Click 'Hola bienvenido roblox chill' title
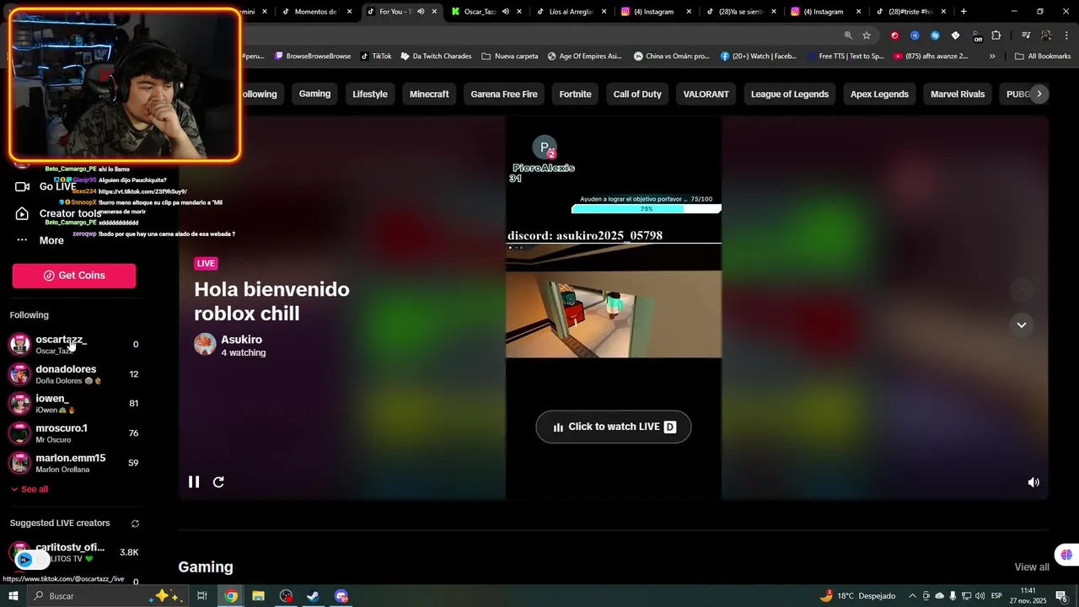The width and height of the screenshot is (1079, 607). pos(271,301)
